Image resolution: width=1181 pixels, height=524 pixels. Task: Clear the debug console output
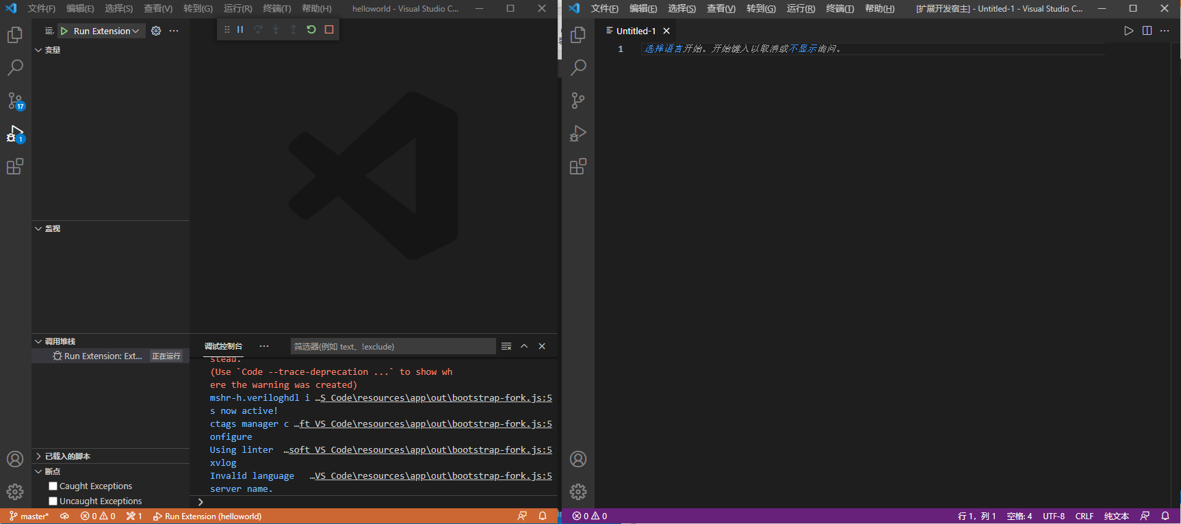(506, 346)
